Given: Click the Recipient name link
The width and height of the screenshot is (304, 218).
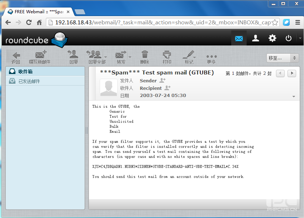Looking at the screenshot, I should (151, 88).
